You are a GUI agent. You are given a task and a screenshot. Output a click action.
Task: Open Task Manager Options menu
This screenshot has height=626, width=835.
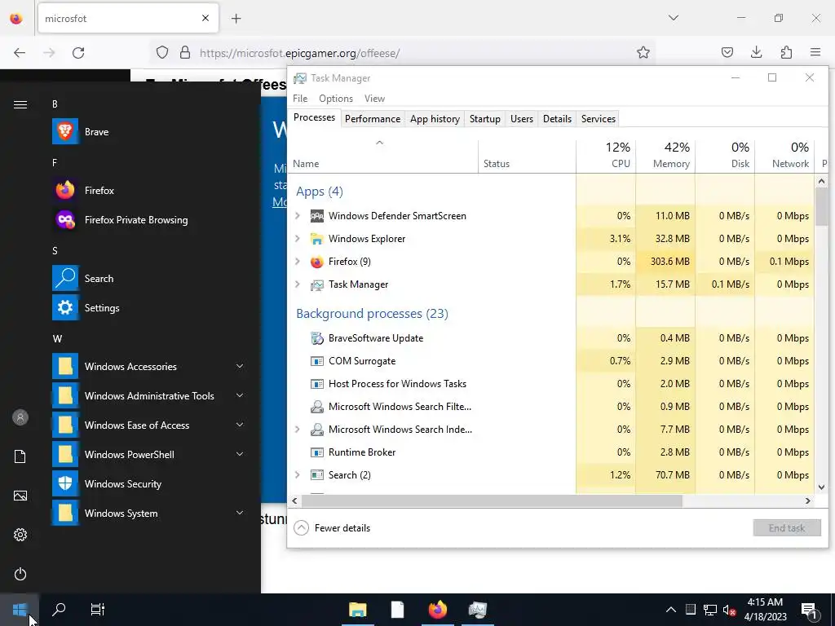tap(336, 99)
